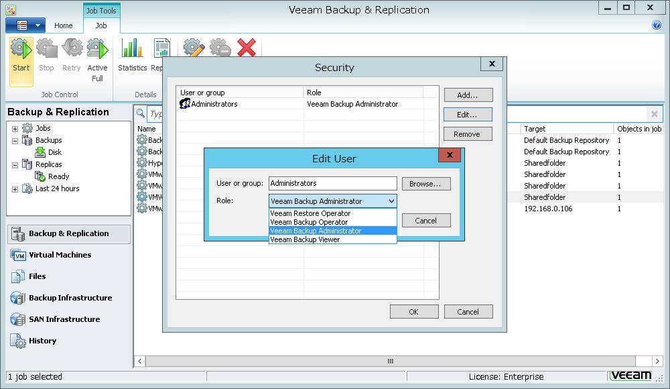
Task: Collapse the Replicas tree node
Action: coord(15,165)
